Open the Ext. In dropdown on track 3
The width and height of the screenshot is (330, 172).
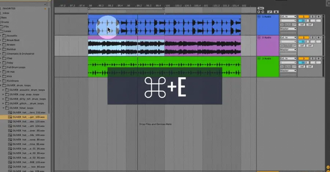coord(288,59)
